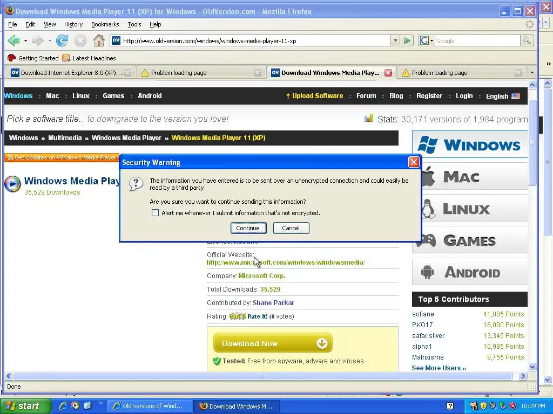Click the search magnifier button

[527, 41]
